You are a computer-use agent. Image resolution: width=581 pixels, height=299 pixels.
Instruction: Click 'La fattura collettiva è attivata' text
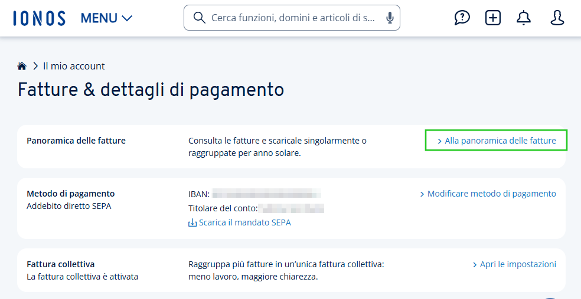[x=82, y=277]
